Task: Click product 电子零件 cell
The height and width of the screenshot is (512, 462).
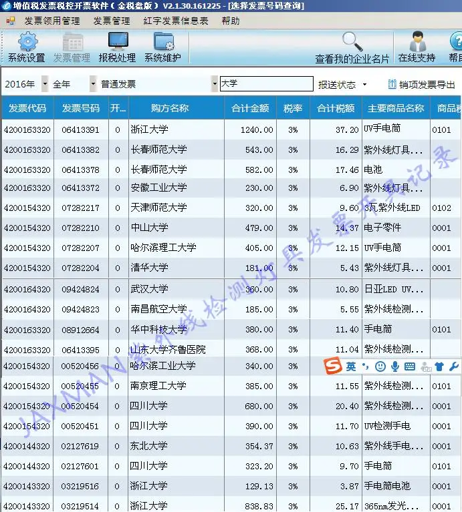Action: pyautogui.click(x=396, y=228)
